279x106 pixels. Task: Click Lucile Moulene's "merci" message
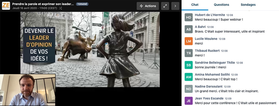[199, 43]
